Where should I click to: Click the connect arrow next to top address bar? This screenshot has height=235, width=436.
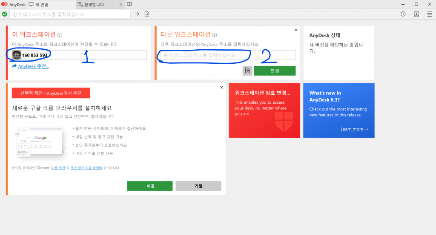click(x=137, y=14)
